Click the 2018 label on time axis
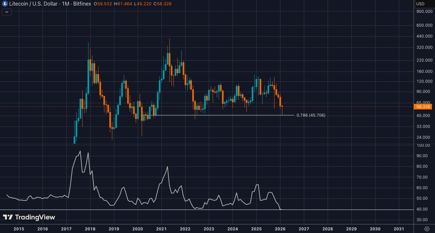Viewport: 435px width, 233px height. (90, 229)
